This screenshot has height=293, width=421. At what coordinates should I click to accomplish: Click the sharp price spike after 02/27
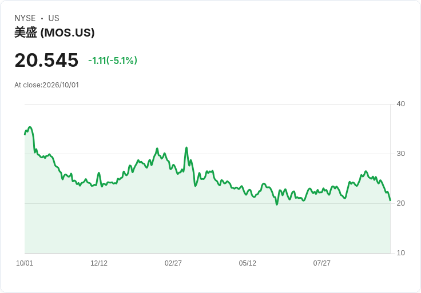(186, 148)
